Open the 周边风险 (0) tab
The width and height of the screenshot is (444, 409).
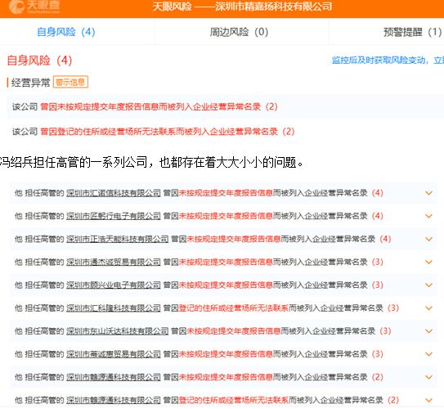click(239, 32)
